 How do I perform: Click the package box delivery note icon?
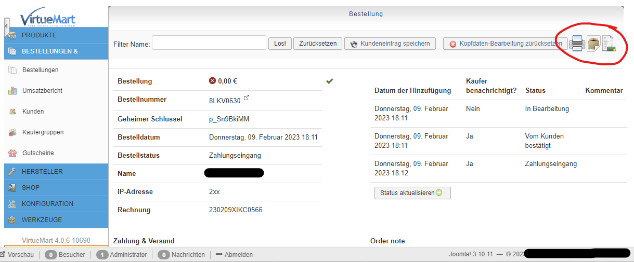(593, 44)
